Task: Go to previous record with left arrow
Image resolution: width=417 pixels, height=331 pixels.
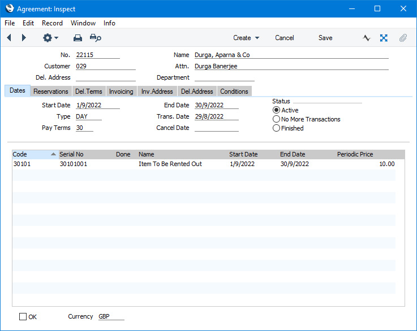Action: point(9,38)
